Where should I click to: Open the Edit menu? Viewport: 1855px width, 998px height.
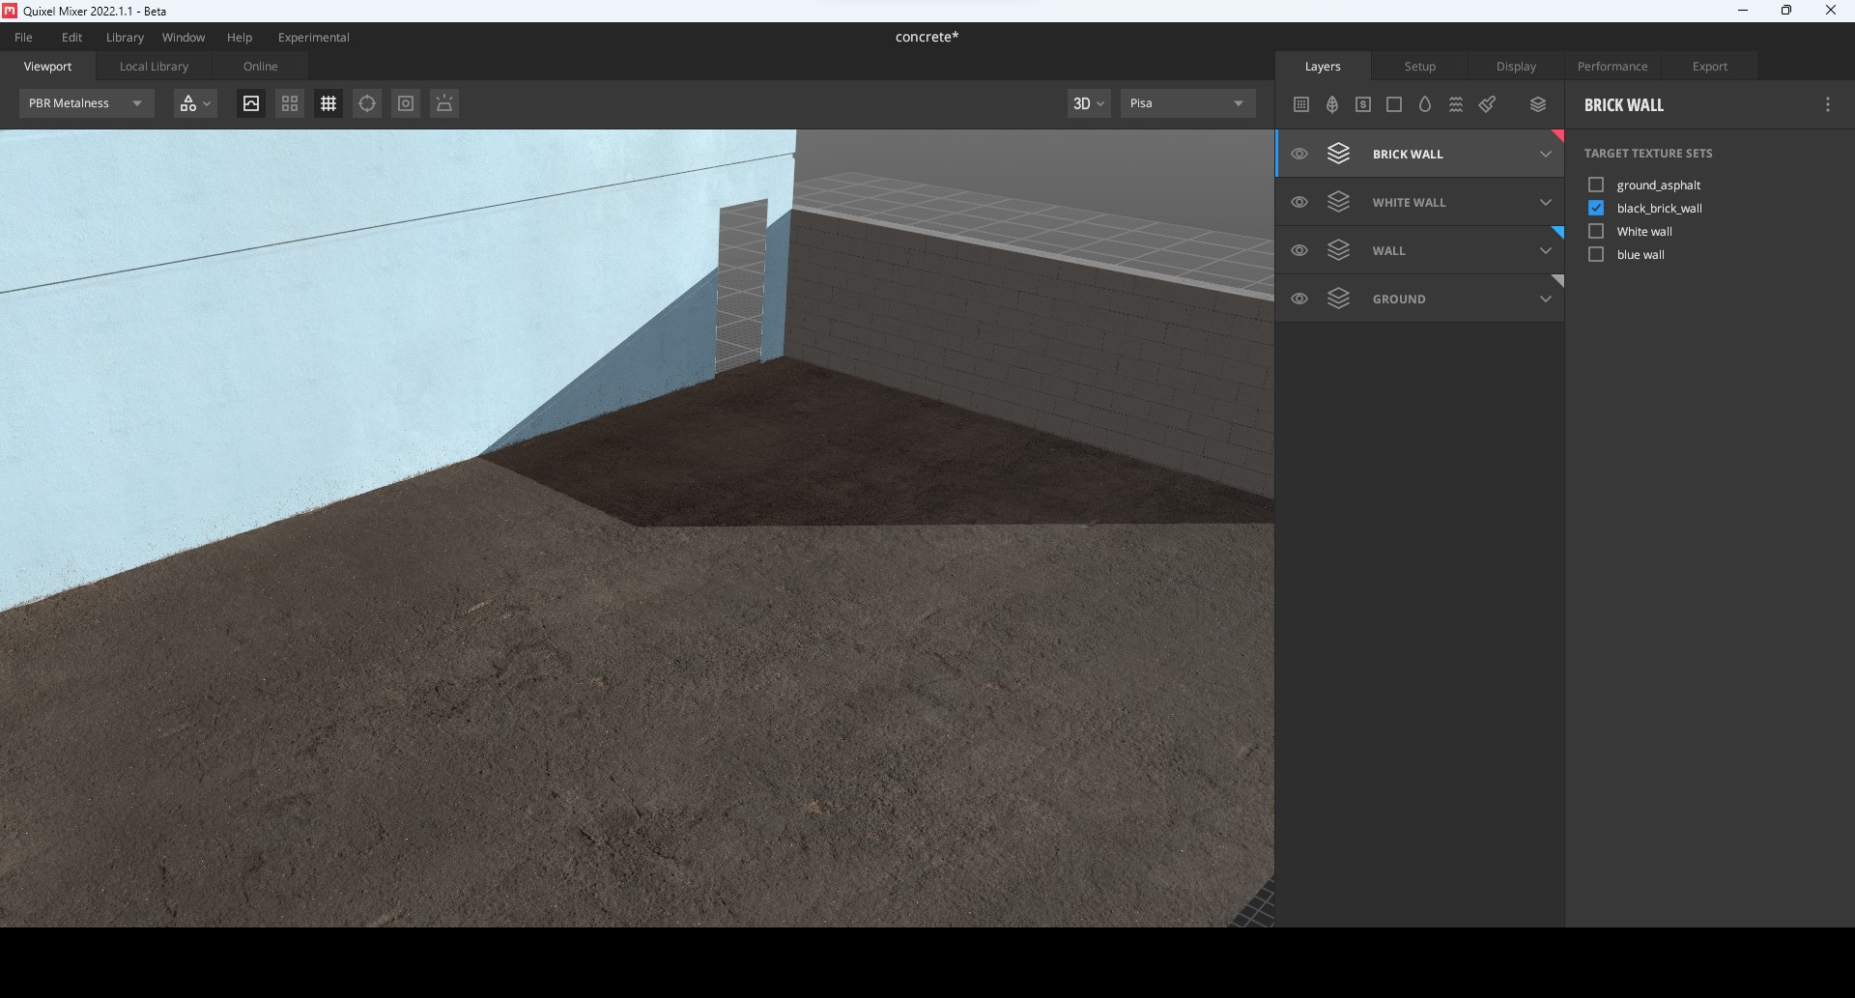[72, 37]
